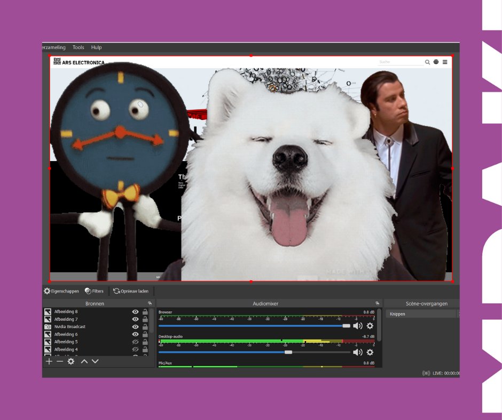
Task: Hide Nvidia Broadcast source
Action: pos(136,327)
